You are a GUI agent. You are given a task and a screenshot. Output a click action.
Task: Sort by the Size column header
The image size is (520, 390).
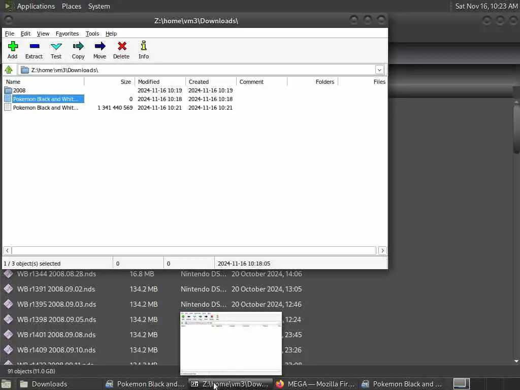point(109,82)
